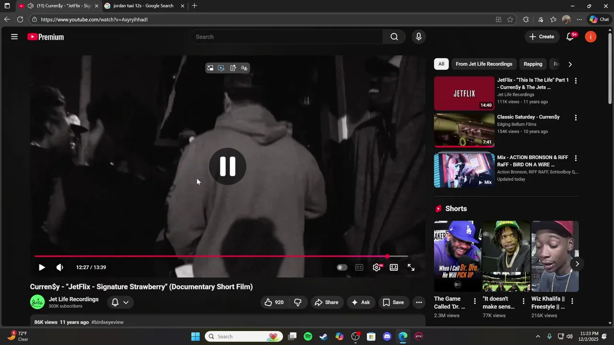614x345 pixels.
Task: Open The Game Called Dr. Dre short
Action: click(458, 256)
